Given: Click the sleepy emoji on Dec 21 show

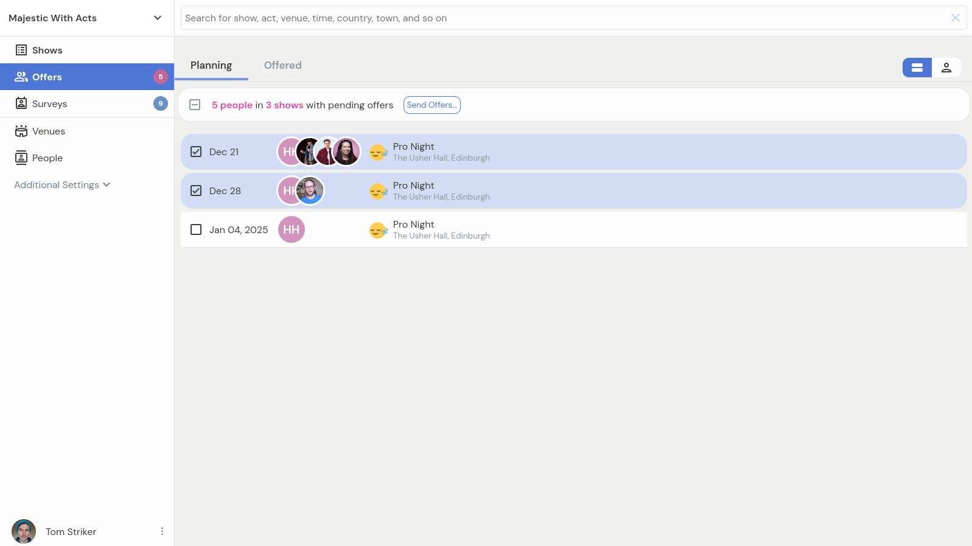Looking at the screenshot, I should 378,152.
